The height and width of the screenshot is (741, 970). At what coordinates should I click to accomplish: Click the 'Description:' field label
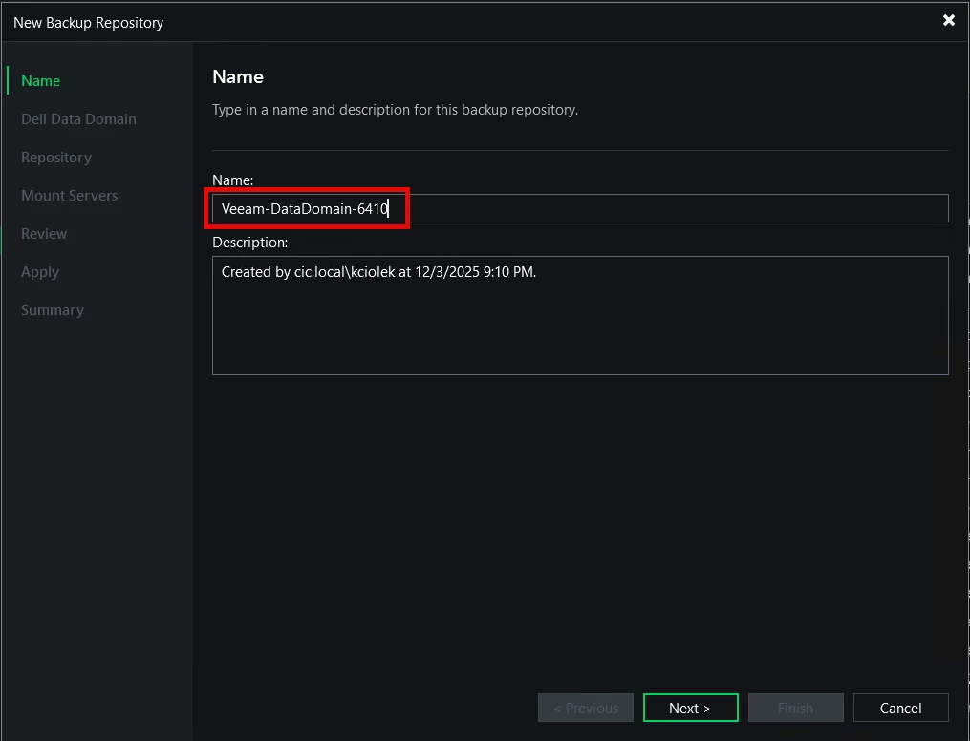click(x=250, y=243)
